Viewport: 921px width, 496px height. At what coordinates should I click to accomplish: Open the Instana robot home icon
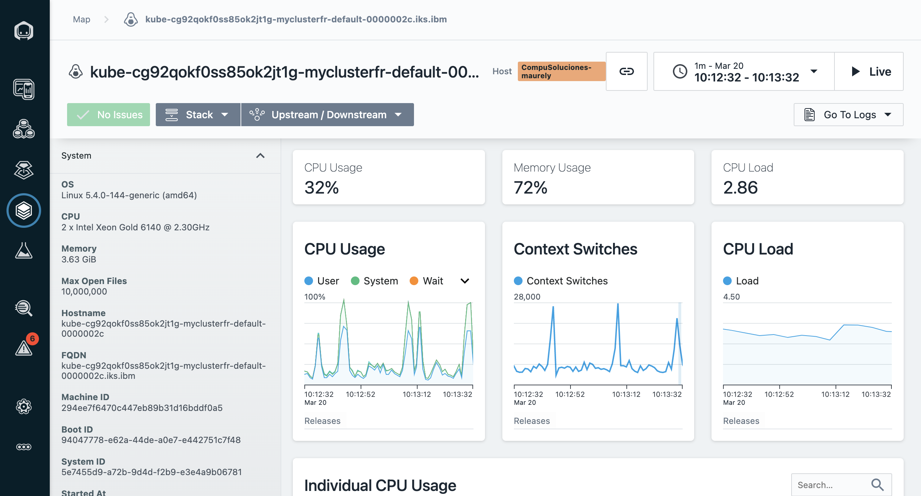point(24,31)
